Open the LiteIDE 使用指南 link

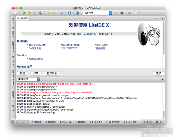tap(71, 45)
